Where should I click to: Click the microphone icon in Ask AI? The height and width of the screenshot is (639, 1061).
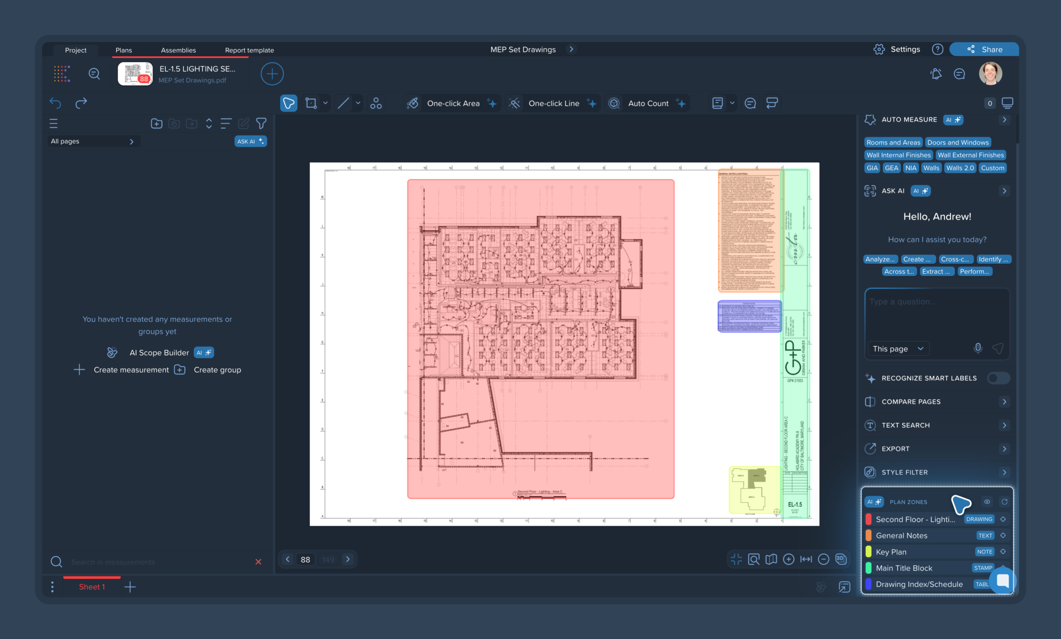978,348
